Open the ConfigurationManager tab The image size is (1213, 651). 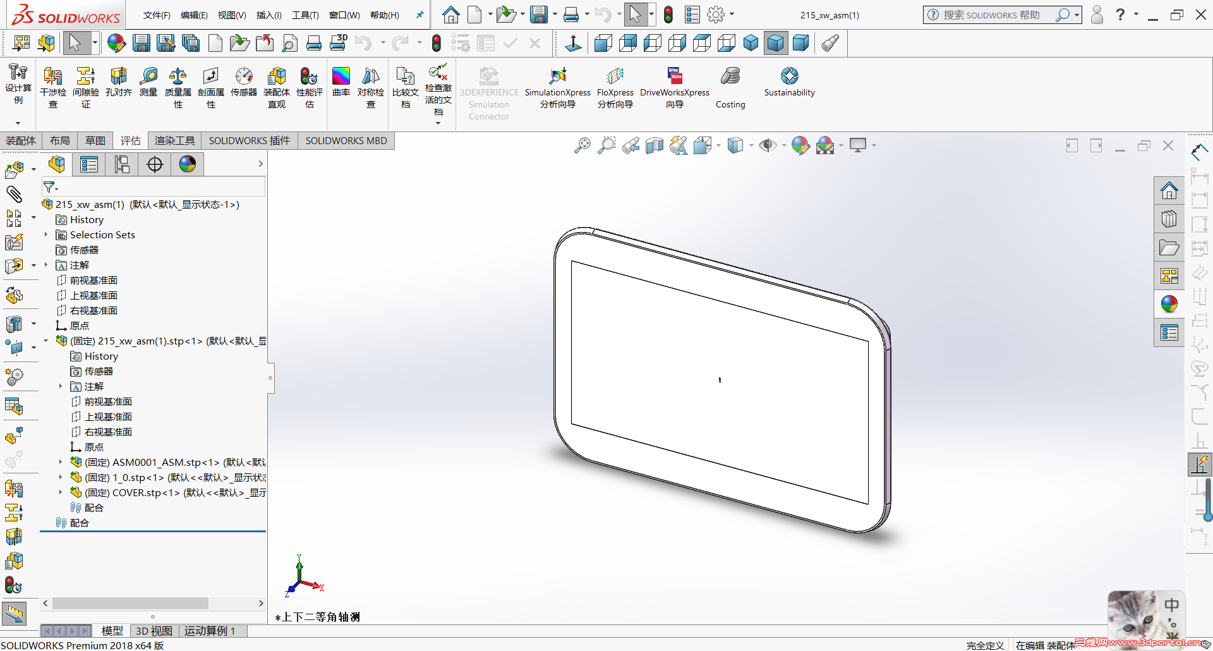[122, 164]
